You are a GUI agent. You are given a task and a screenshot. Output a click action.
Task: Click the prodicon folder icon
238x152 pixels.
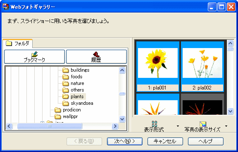58,110
